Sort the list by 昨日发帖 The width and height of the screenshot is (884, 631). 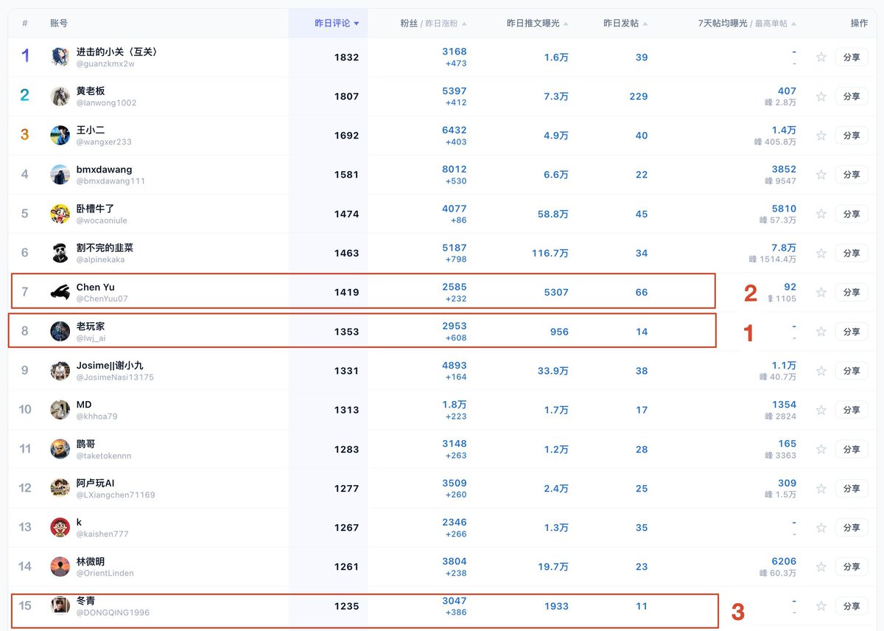tap(625, 24)
